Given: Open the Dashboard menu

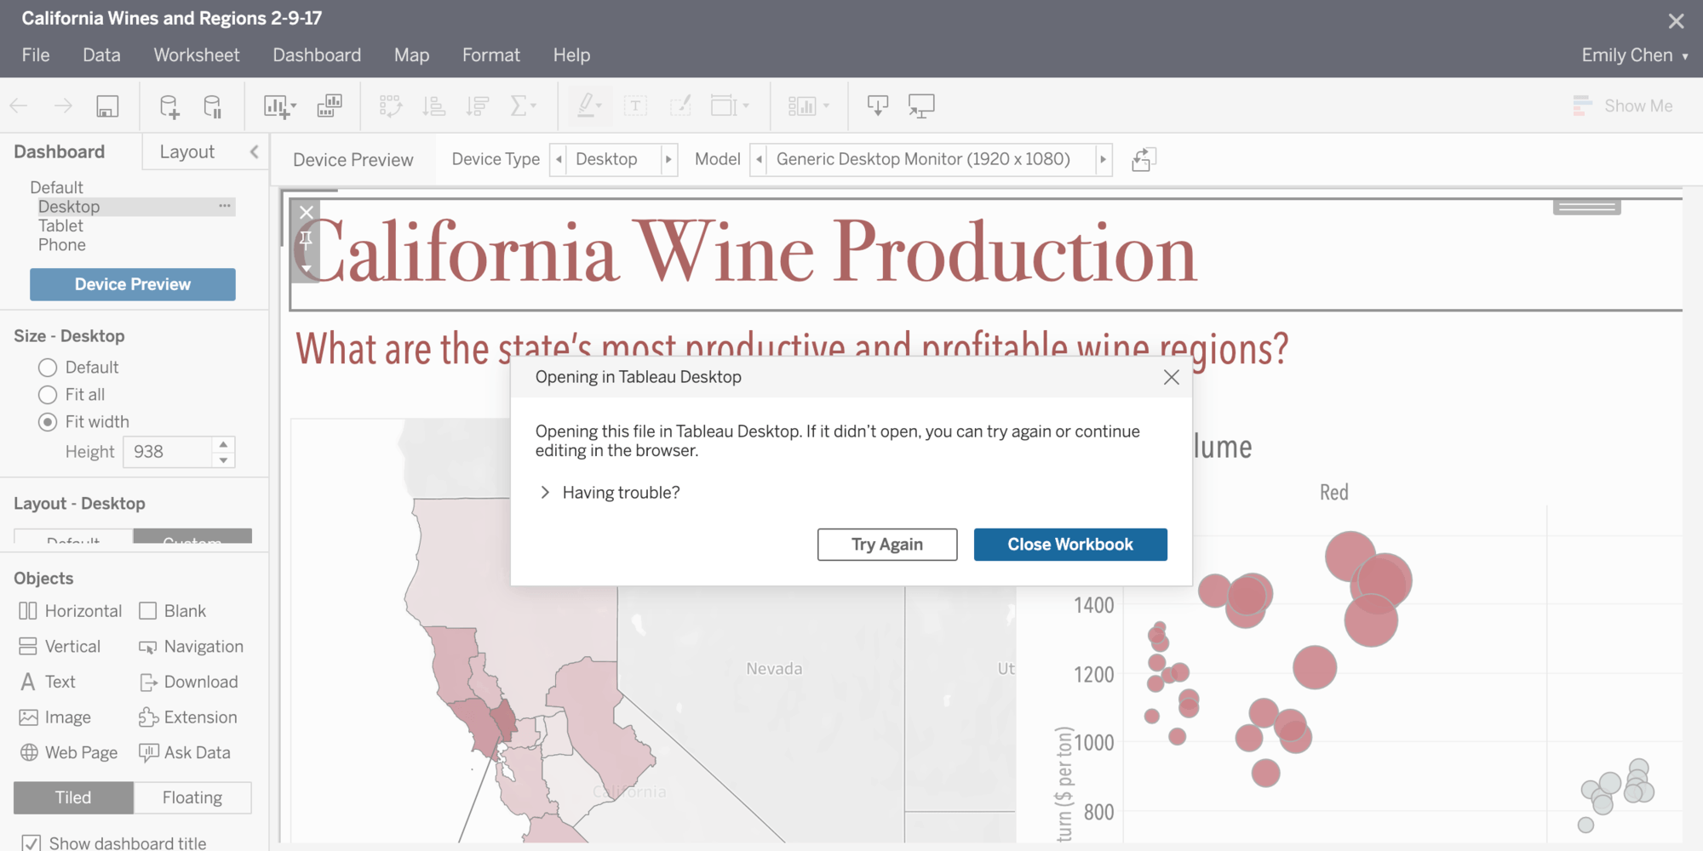Looking at the screenshot, I should pyautogui.click(x=317, y=55).
